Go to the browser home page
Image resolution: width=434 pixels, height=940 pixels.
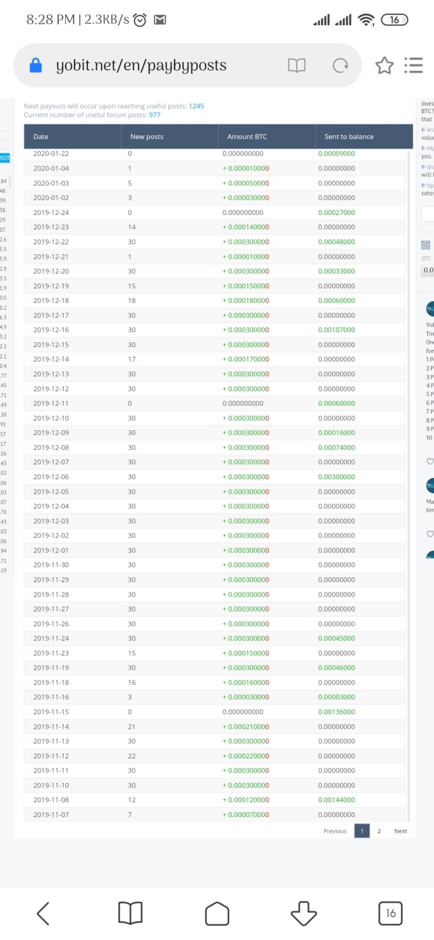coord(217,914)
